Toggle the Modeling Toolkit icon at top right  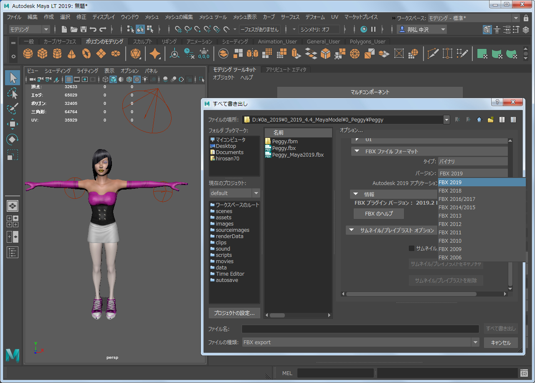(487, 30)
